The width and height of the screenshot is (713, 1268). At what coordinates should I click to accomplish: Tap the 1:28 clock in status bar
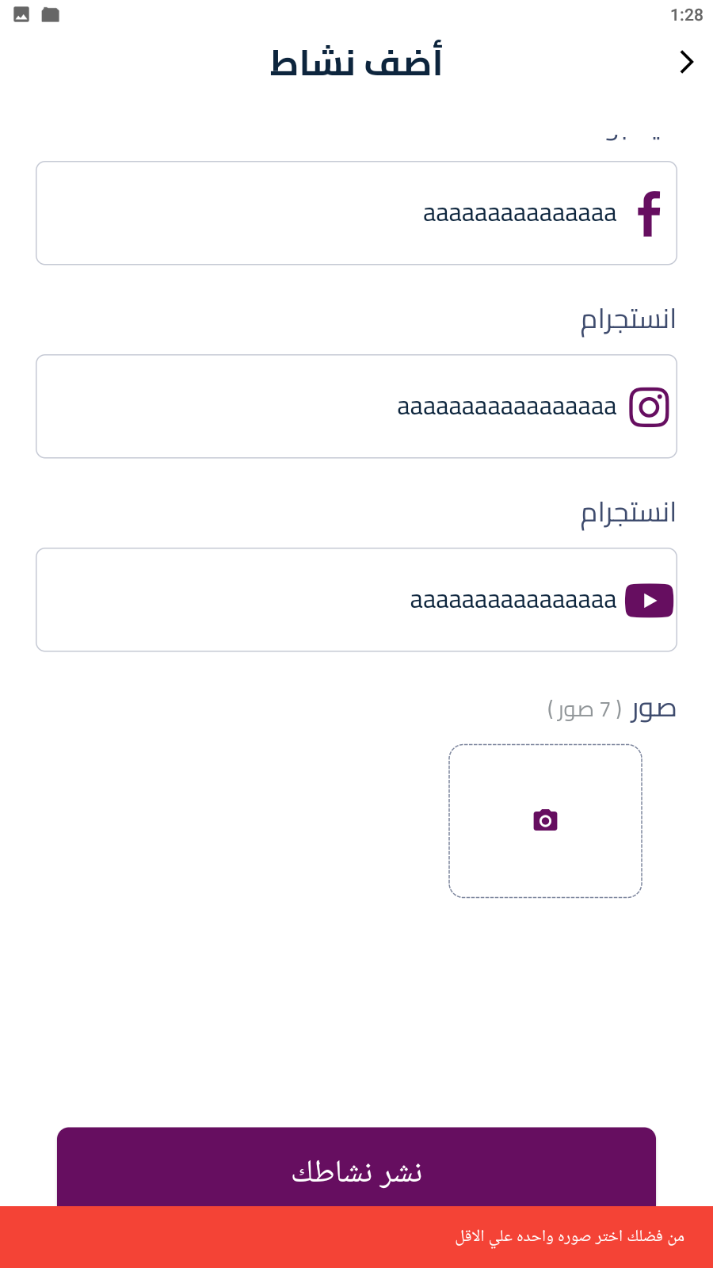click(686, 15)
